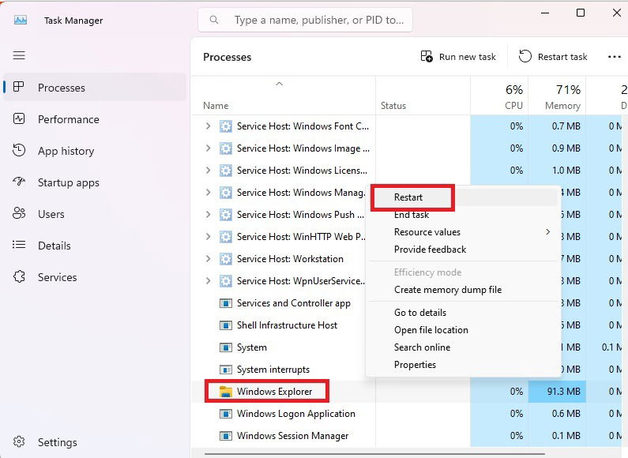Open the Settings page
This screenshot has height=458, width=628.
coord(95,442)
